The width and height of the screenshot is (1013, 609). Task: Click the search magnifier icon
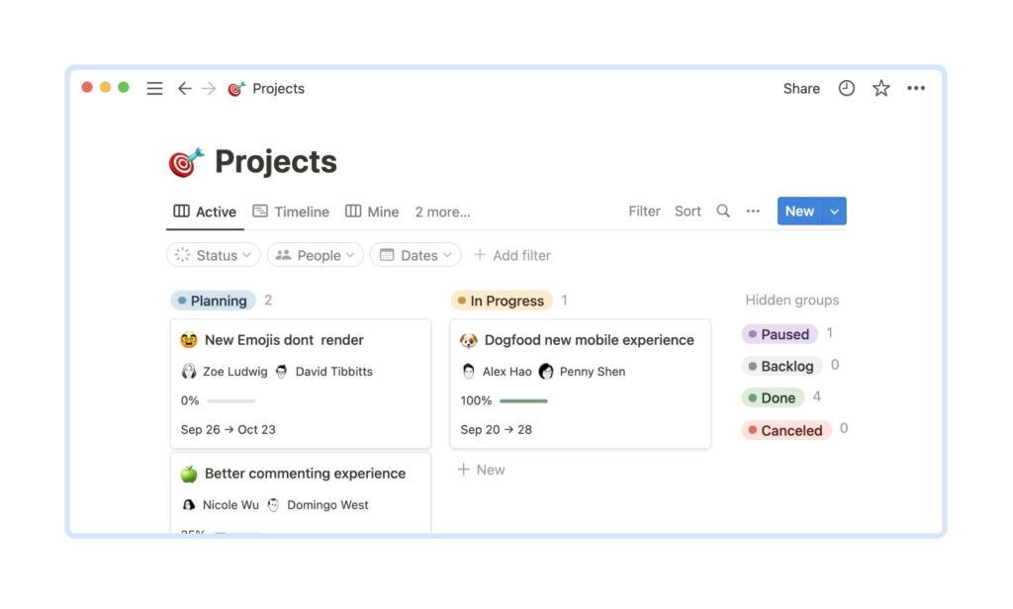(x=723, y=212)
